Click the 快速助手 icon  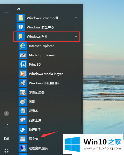click(x=23, y=129)
